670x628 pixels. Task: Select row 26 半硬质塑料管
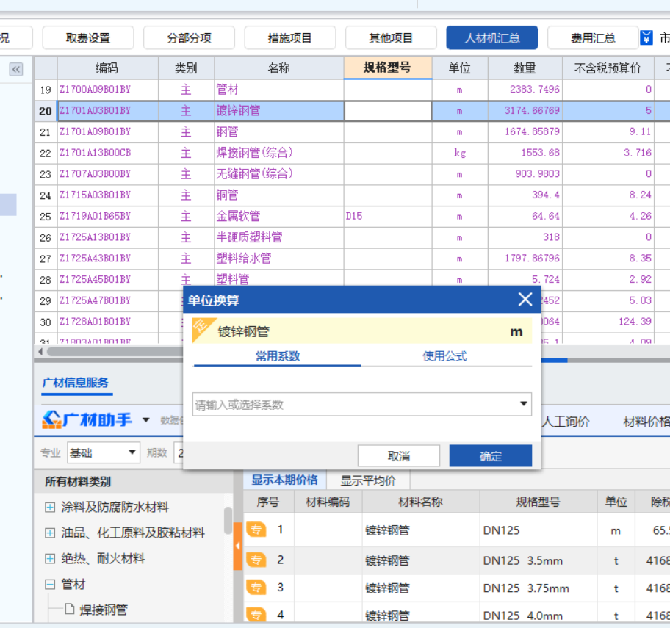(x=352, y=237)
